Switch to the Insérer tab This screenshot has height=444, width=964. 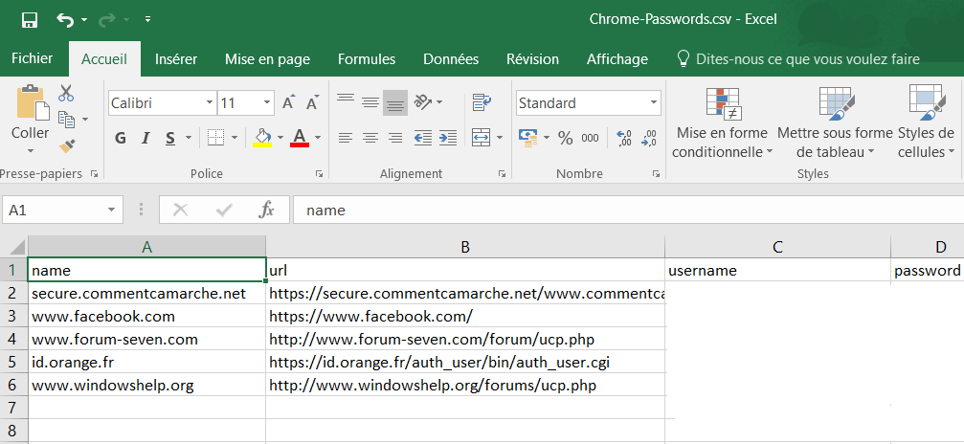coord(176,59)
